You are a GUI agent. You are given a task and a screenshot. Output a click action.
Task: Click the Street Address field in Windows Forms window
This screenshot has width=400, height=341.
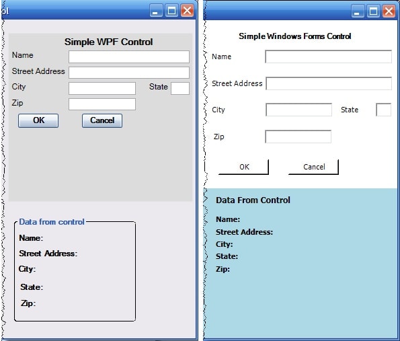pyautogui.click(x=329, y=83)
